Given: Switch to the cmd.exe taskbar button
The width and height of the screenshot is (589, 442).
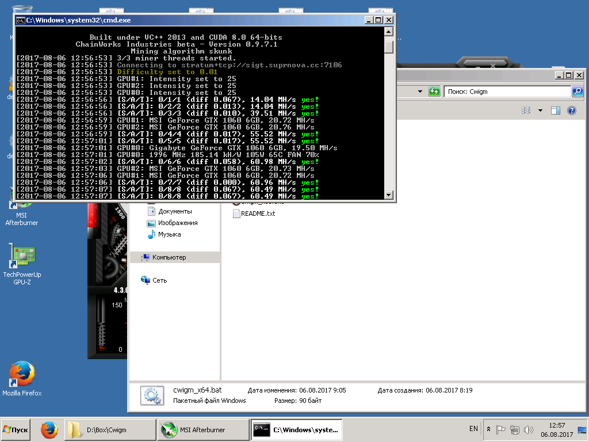Looking at the screenshot, I should 296,430.
